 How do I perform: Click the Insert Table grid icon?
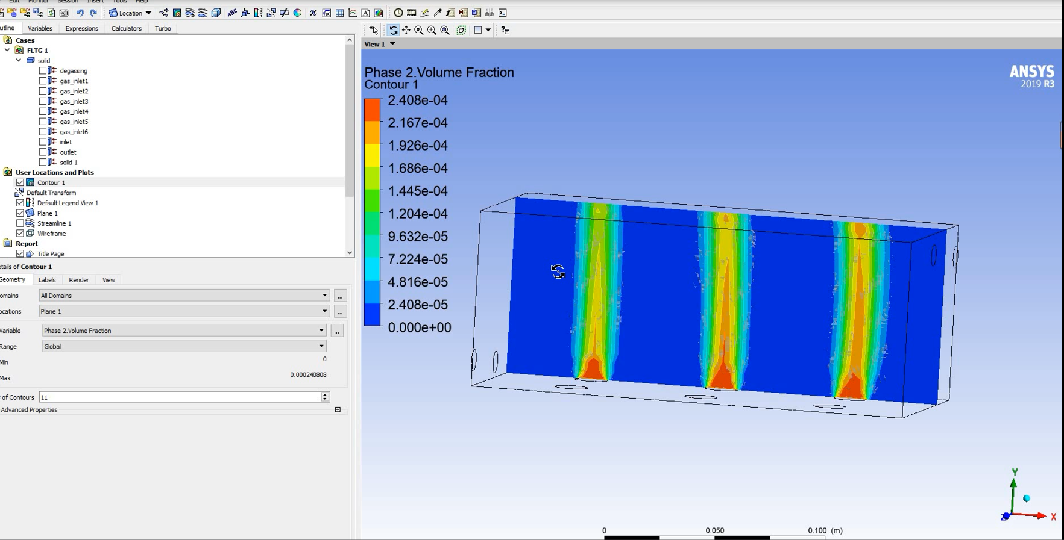click(340, 13)
